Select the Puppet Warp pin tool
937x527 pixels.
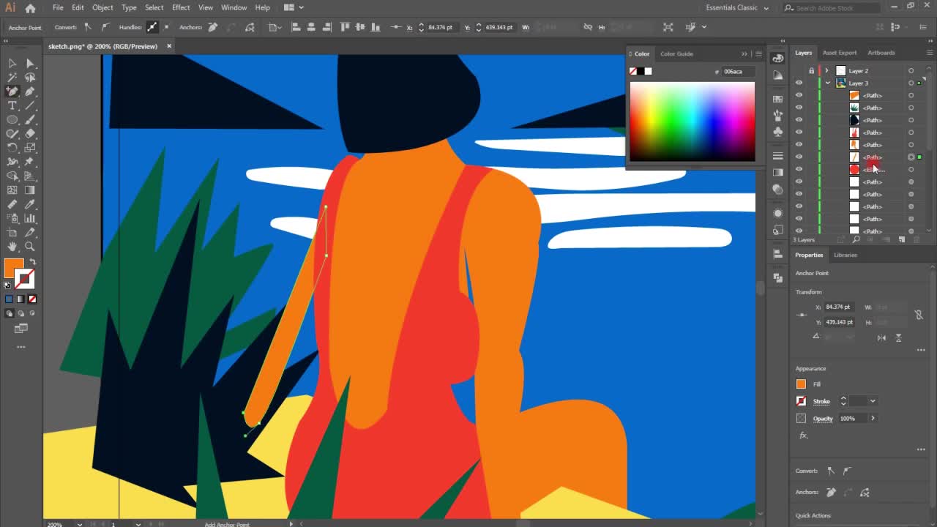coord(30,162)
